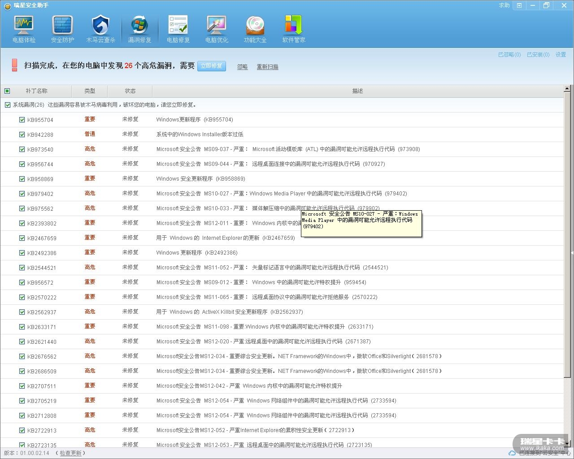Select the KB2544521 patch name
Viewport: 574px width, 459px height.
42,268
